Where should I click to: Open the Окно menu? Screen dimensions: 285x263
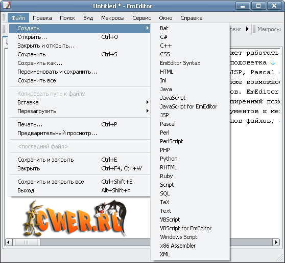pos(165,18)
